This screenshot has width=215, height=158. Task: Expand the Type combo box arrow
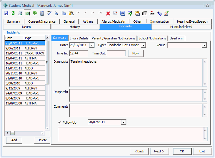pos(143,45)
